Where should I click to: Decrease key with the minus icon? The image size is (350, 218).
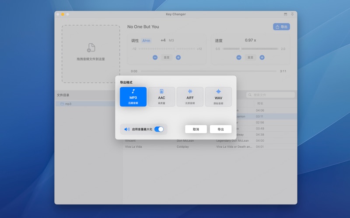[x=155, y=58]
